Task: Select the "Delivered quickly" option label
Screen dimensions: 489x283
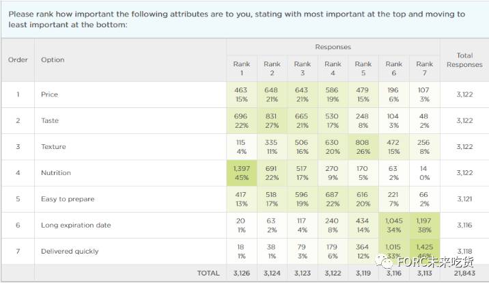Action: pos(70,251)
